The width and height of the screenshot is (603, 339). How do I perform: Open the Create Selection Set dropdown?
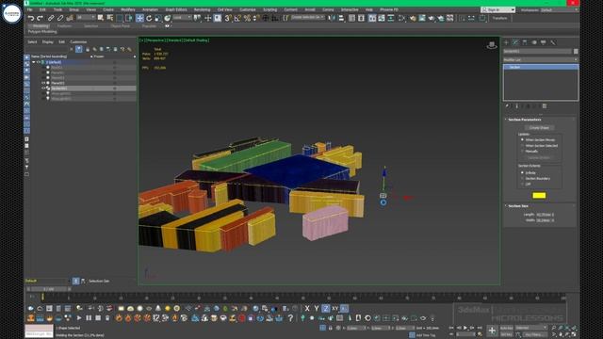(308, 18)
